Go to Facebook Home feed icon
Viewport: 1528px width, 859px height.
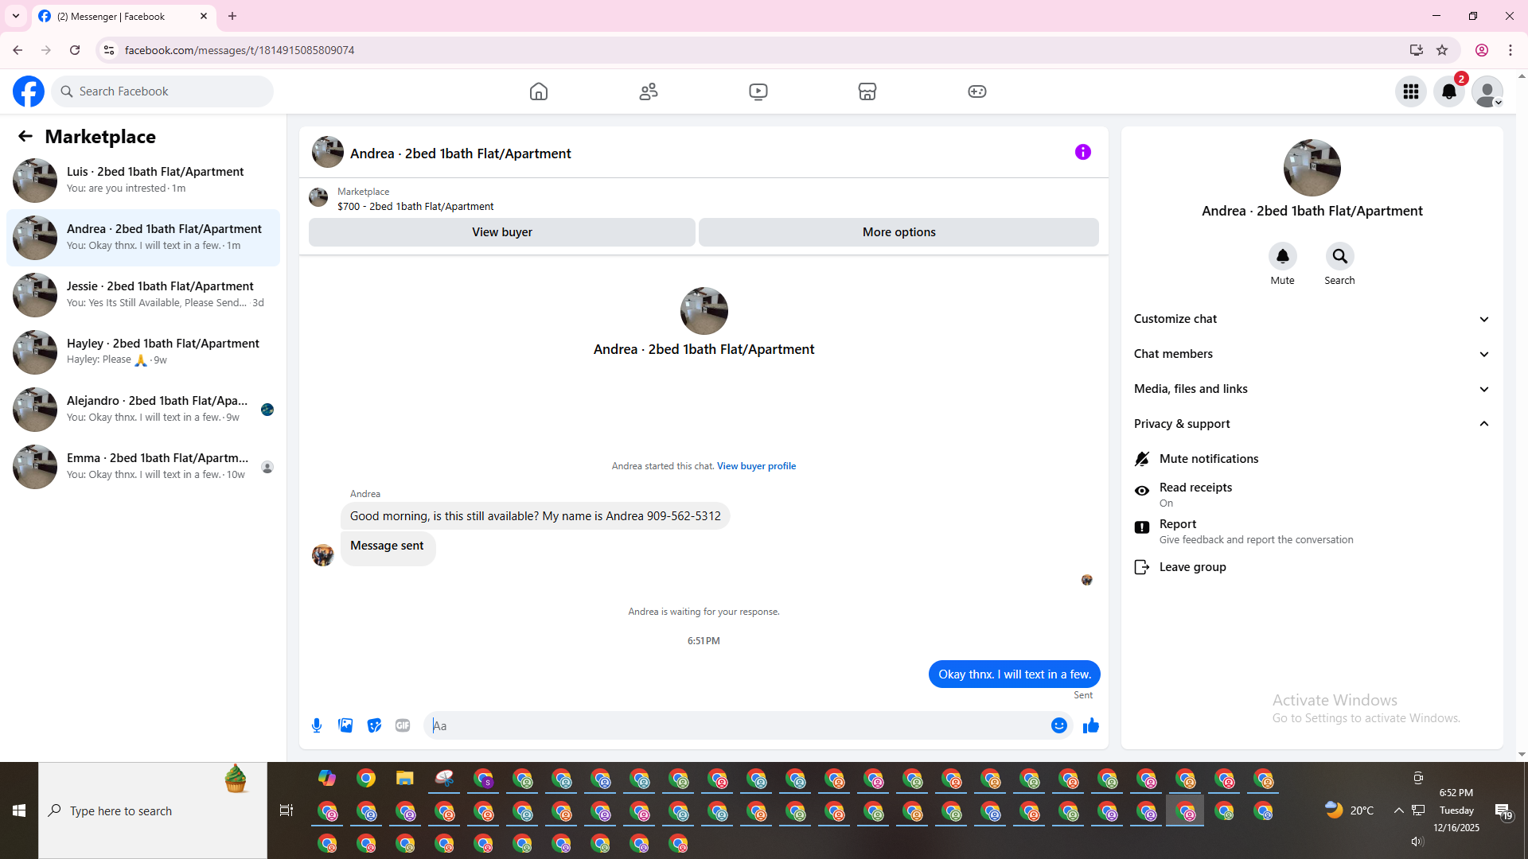tap(539, 91)
